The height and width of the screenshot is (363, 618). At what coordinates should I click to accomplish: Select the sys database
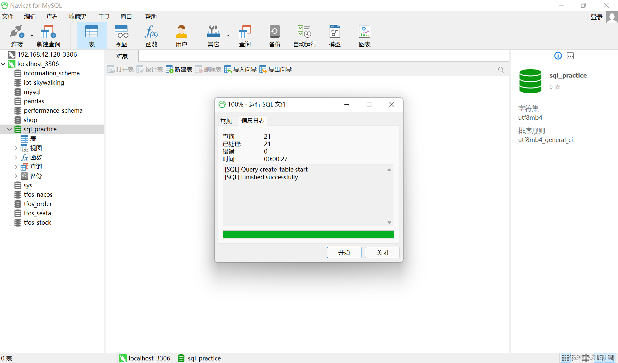[x=28, y=185]
